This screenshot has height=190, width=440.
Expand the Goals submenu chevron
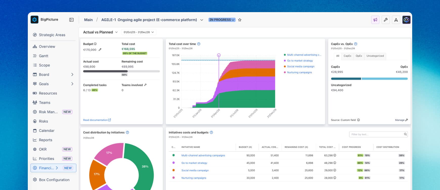coord(72,84)
